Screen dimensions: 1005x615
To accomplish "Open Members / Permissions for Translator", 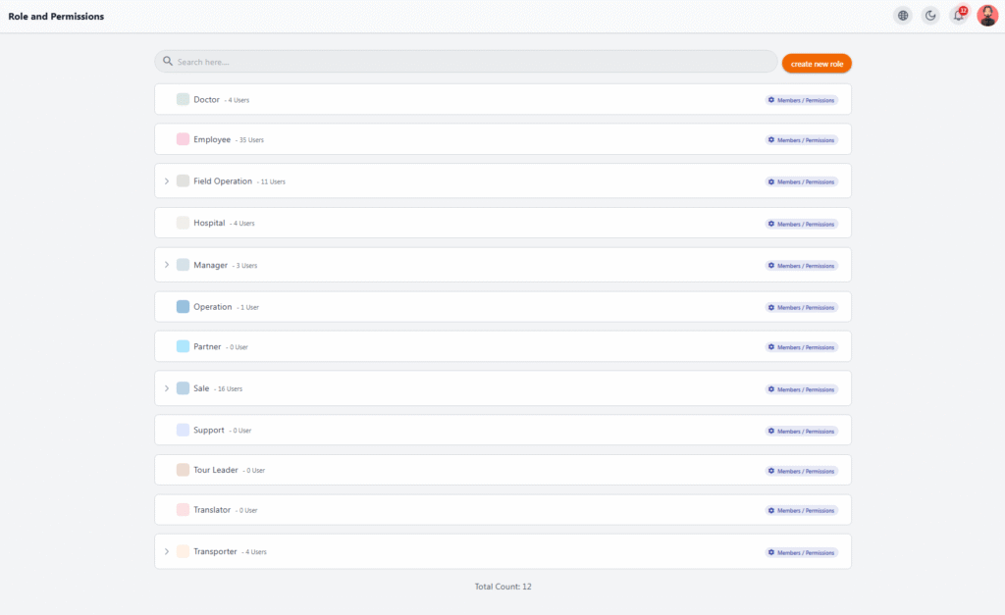I will [x=801, y=511].
